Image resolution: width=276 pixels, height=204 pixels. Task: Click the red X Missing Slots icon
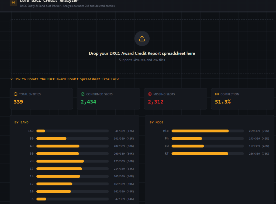coord(150,94)
